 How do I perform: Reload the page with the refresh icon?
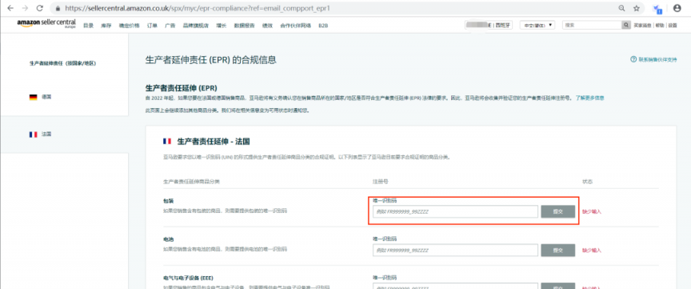point(40,8)
